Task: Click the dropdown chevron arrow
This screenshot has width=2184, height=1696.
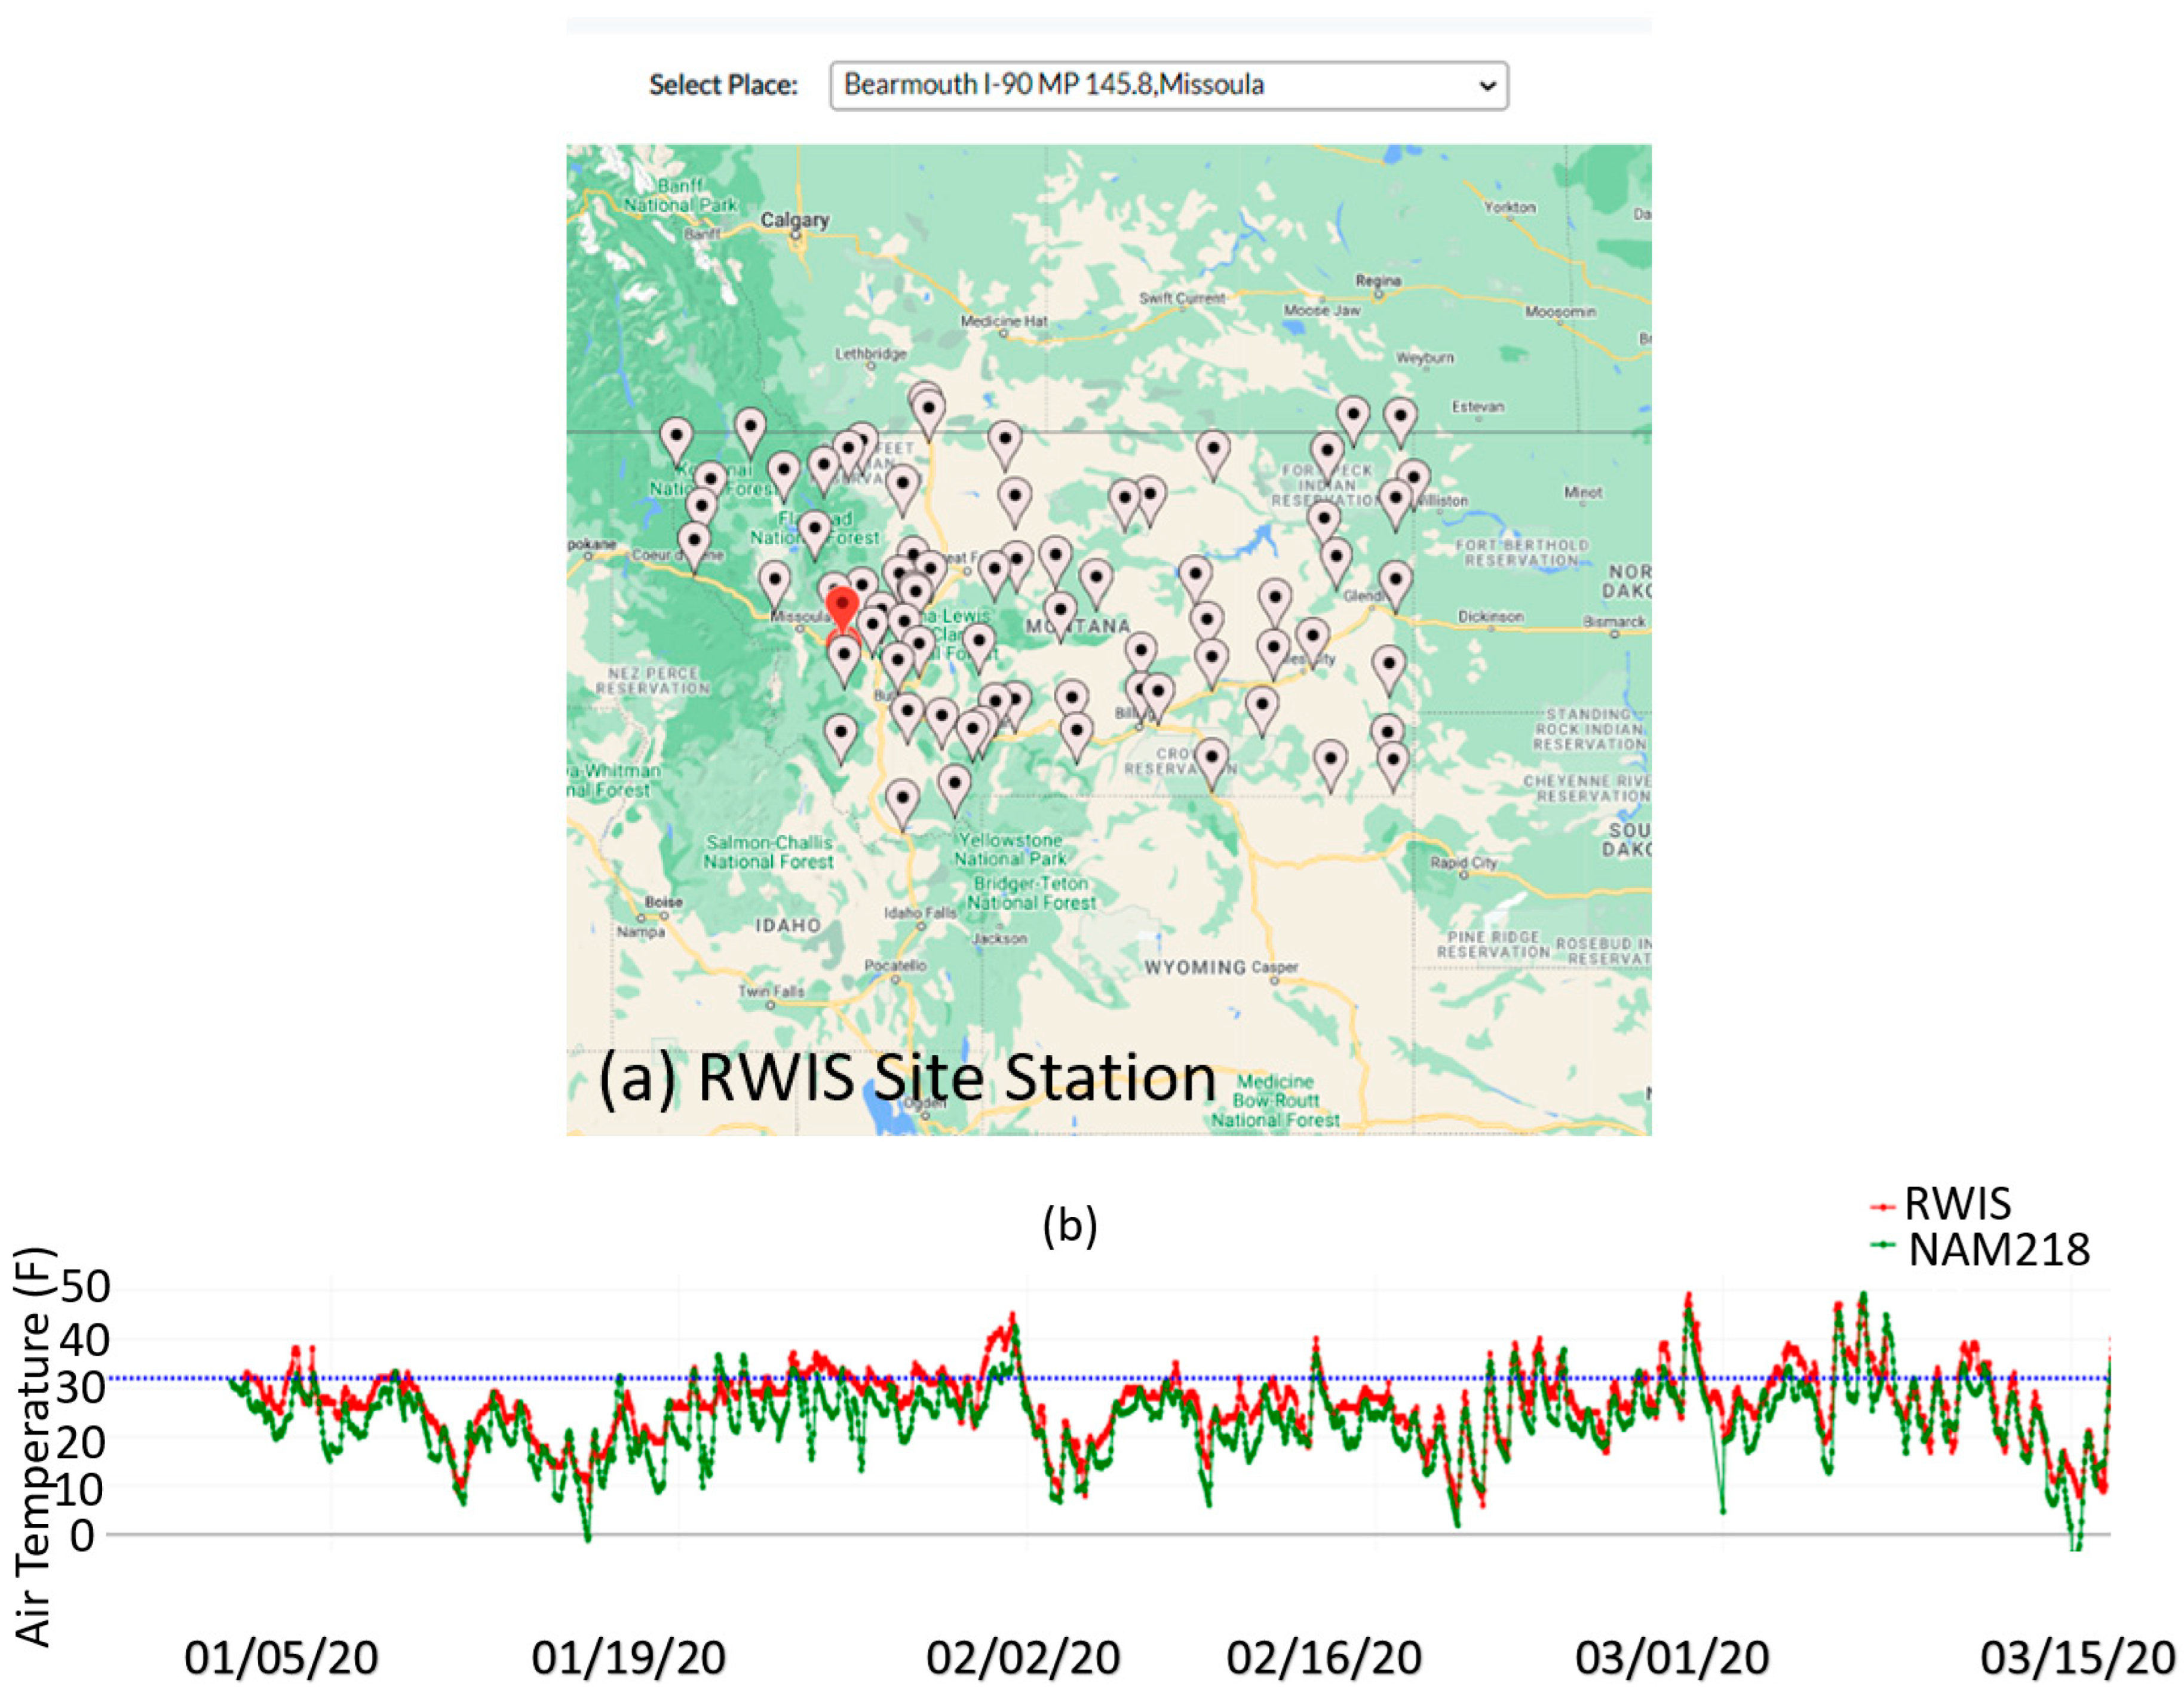Action: pos(1487,86)
